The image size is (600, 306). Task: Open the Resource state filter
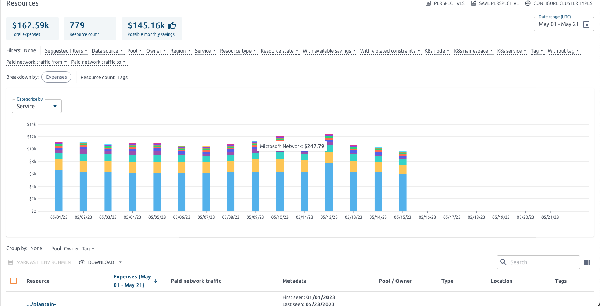(x=279, y=51)
